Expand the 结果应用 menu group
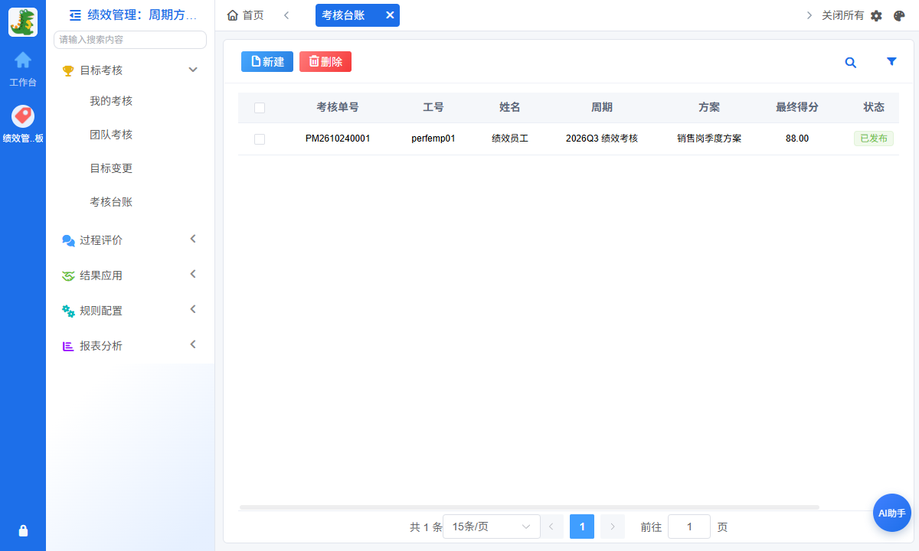The height and width of the screenshot is (551, 919). coord(193,274)
